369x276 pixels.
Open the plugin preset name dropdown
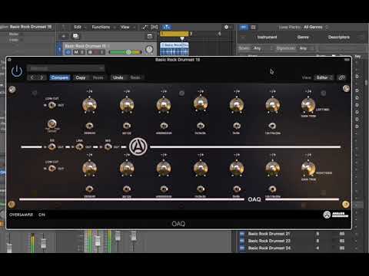(66, 68)
